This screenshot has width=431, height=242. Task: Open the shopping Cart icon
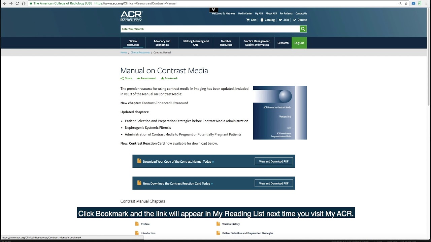pos(248,20)
